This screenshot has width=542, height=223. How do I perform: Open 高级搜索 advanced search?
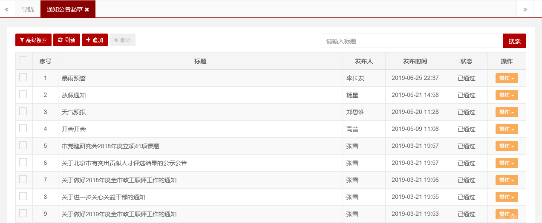click(33, 40)
